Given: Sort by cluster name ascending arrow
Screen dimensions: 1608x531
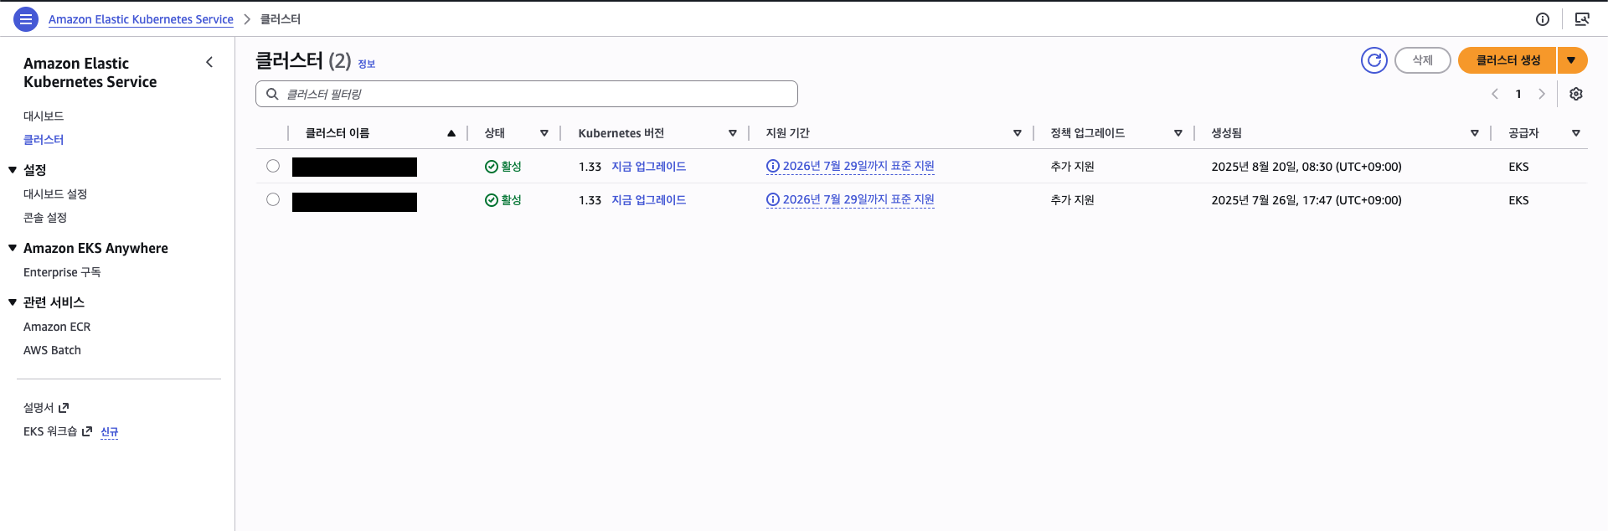Looking at the screenshot, I should tap(451, 133).
